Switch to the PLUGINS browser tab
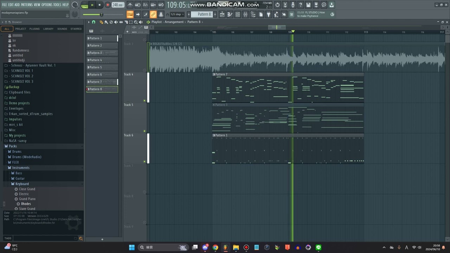This screenshot has height=253, width=450. (x=34, y=29)
